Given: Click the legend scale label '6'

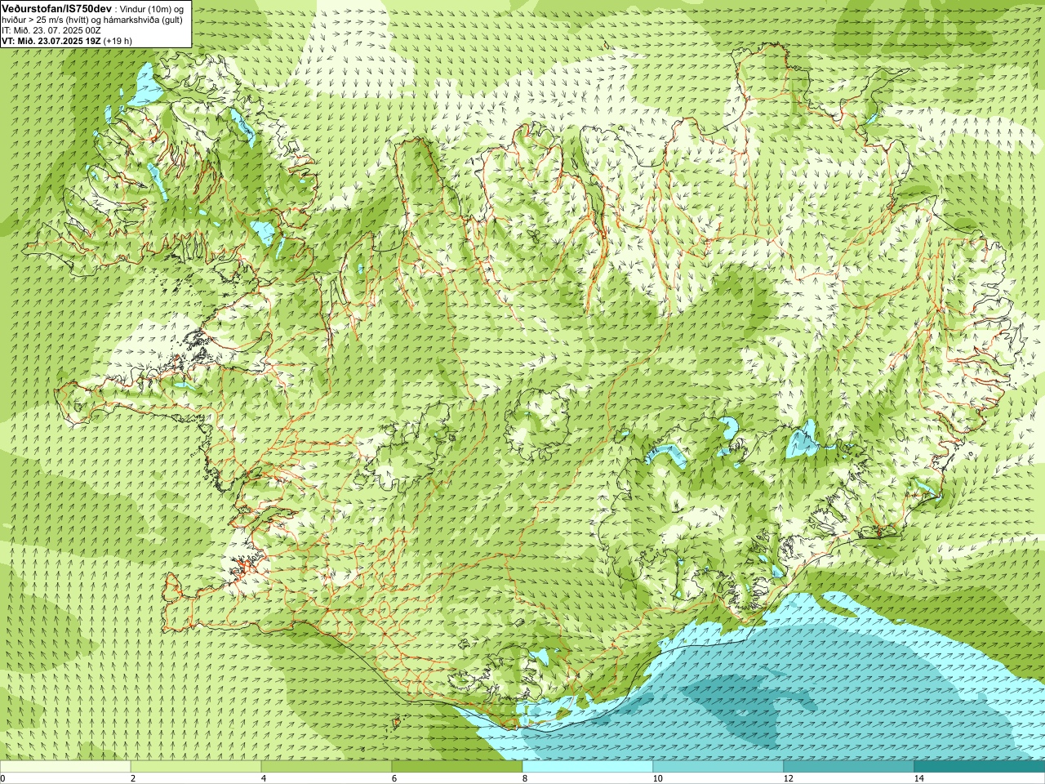Looking at the screenshot, I should pos(394,778).
